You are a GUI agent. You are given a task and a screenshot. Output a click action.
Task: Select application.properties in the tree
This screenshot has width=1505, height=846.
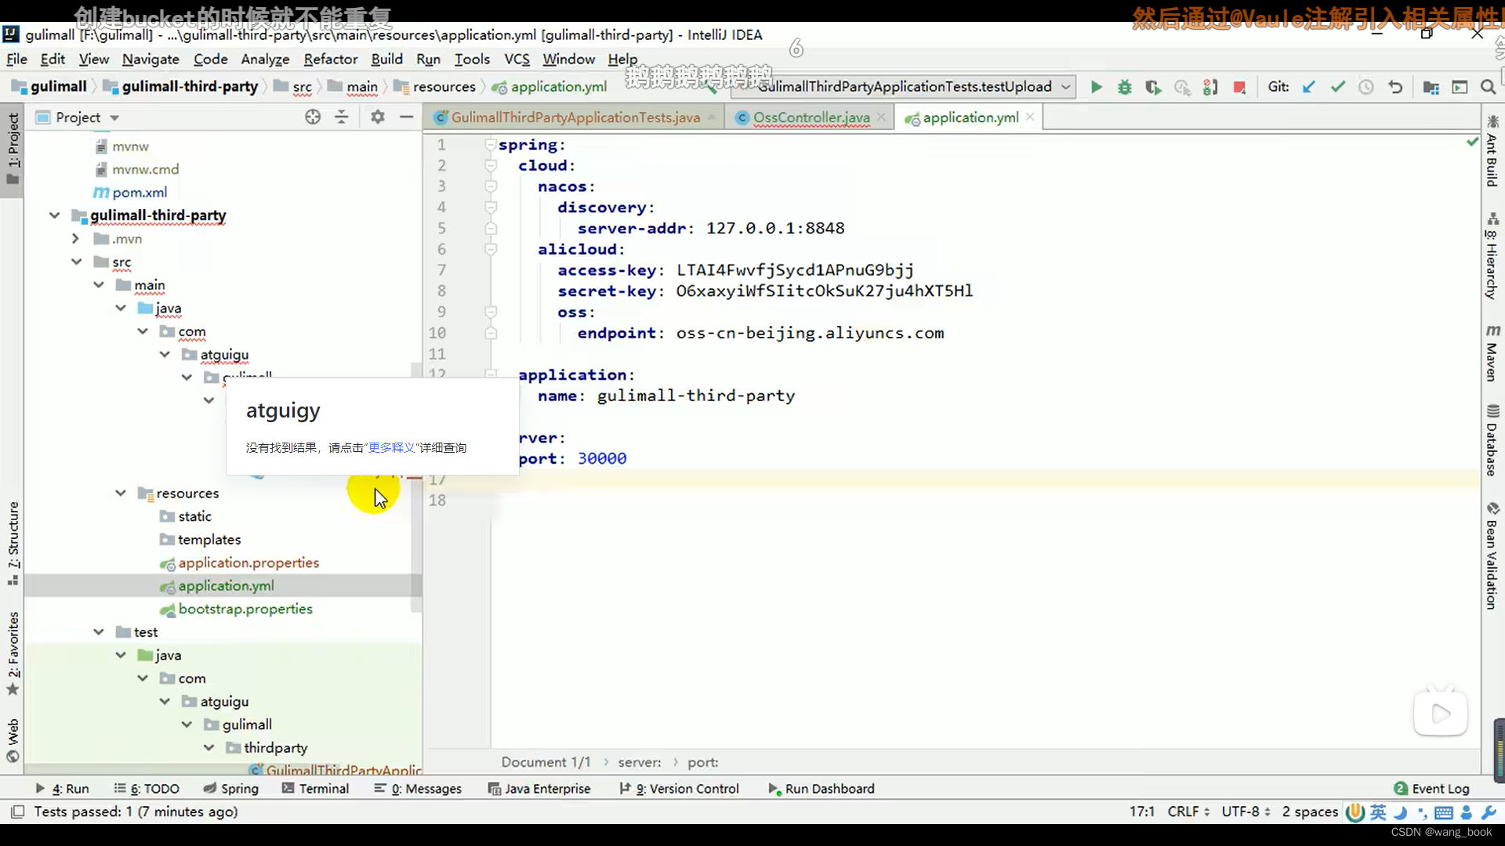point(248,562)
